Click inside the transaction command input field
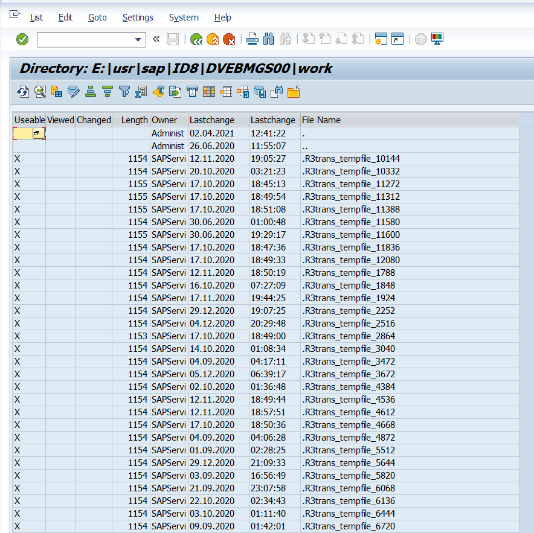The height and width of the screenshot is (533, 534). (85, 40)
